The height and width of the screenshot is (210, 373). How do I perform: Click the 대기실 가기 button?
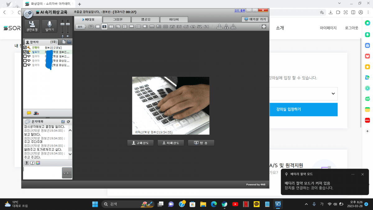click(x=255, y=19)
